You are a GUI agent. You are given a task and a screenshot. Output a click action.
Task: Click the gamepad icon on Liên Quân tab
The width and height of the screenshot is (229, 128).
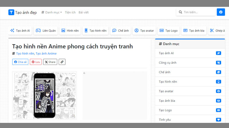(38, 30)
